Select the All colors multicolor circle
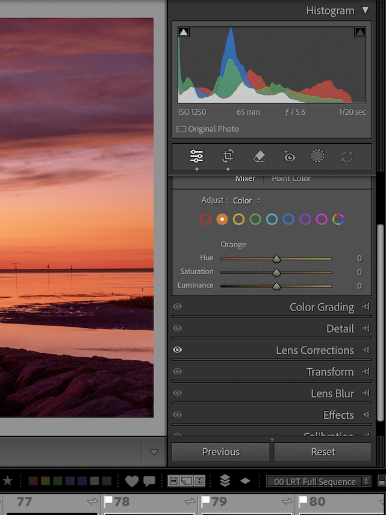 tap(338, 219)
